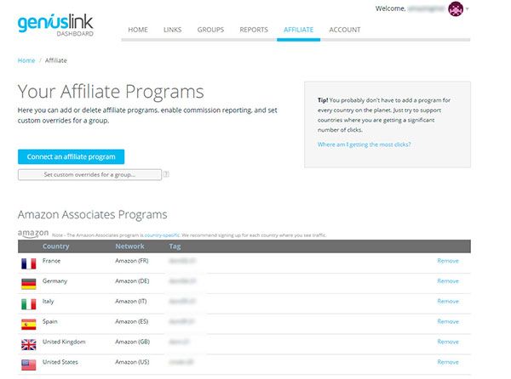Click the Germany flag icon
This screenshot has height=379, width=511.
[x=29, y=284]
